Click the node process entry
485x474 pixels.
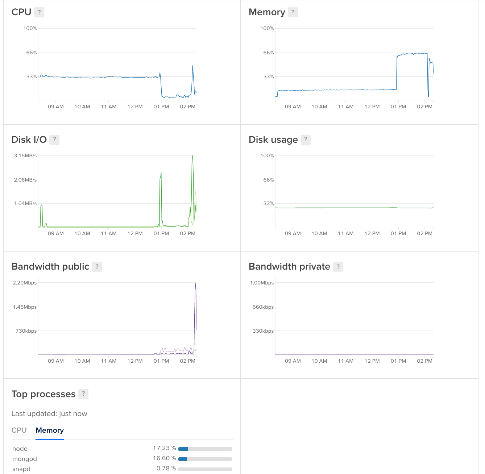[x=20, y=449]
